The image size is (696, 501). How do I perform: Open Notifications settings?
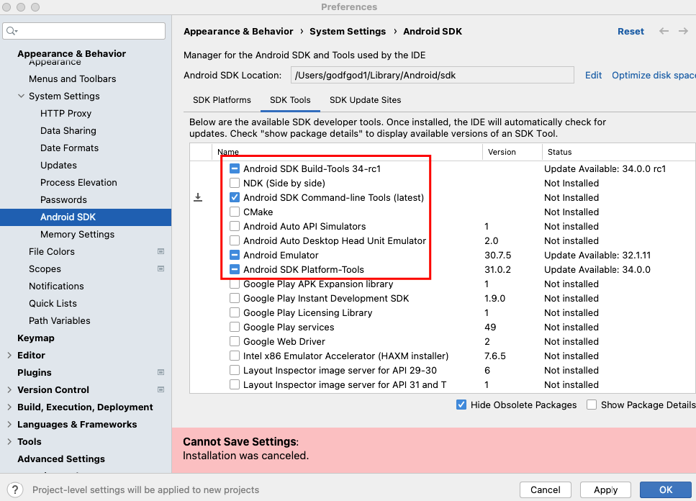56,286
